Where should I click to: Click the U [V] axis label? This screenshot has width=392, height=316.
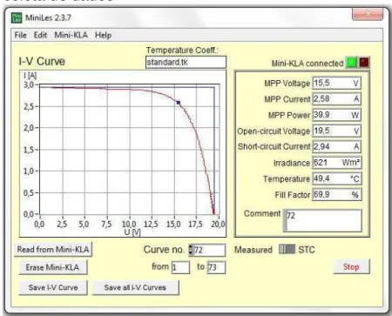[132, 232]
